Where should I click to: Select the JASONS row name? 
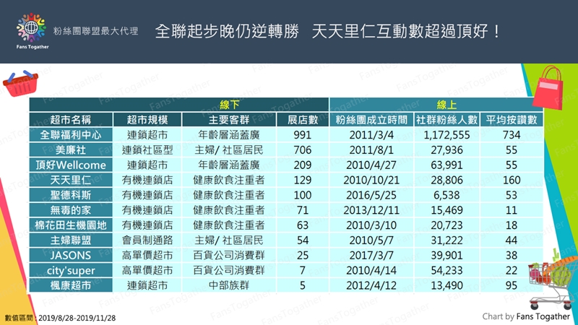click(71, 256)
